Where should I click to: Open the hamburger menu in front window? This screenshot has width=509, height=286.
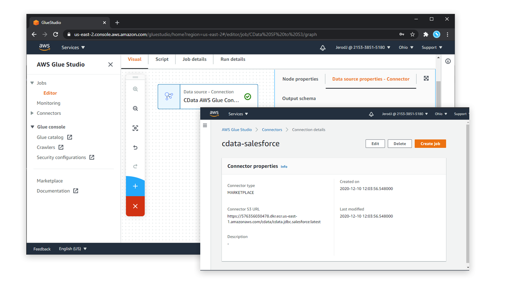(x=205, y=126)
